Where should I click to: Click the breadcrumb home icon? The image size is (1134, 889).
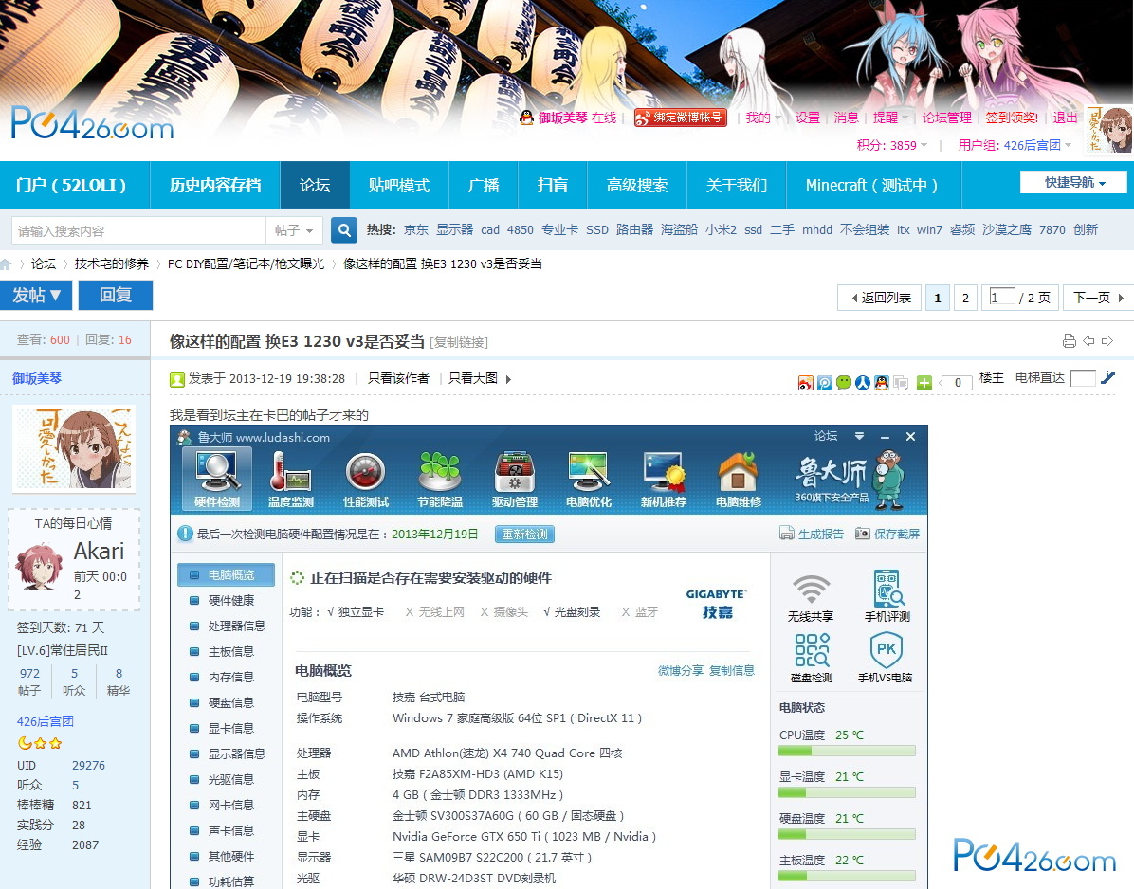[x=6, y=264]
